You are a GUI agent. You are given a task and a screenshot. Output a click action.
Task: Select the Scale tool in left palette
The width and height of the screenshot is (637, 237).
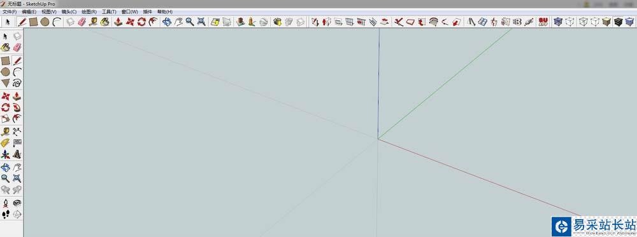(x=5, y=119)
